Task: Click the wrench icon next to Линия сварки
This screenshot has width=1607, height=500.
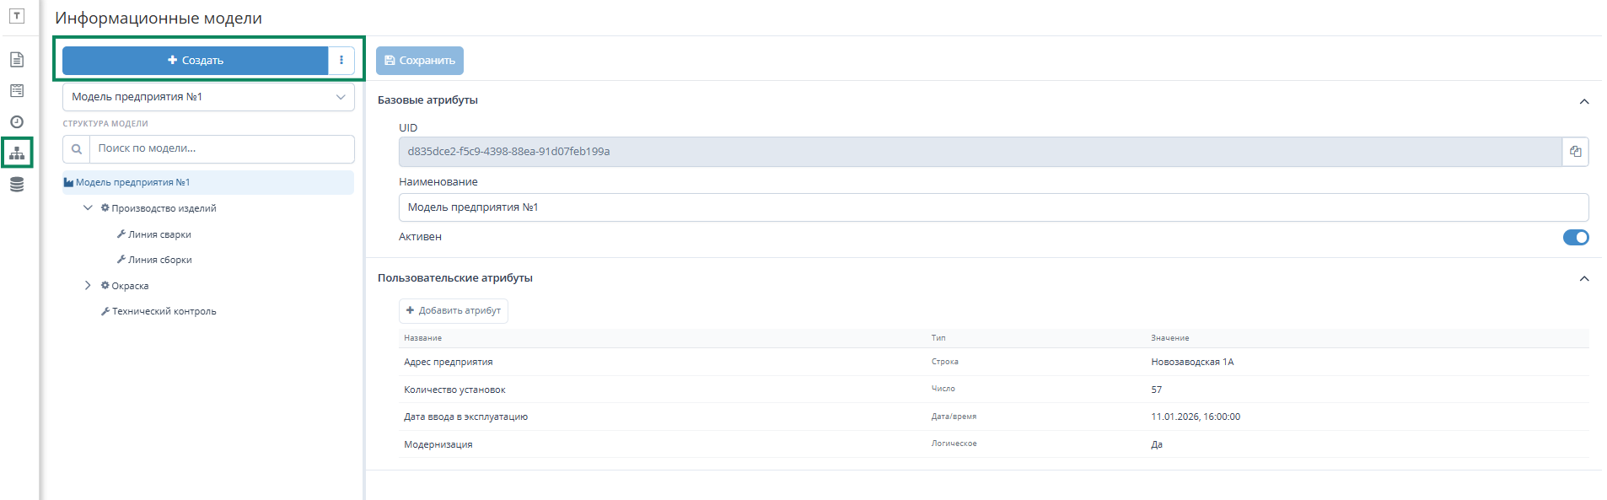Action: (121, 234)
